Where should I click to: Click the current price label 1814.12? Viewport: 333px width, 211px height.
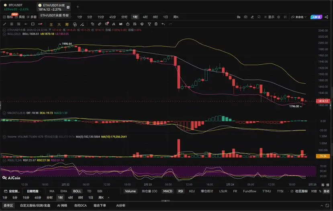(323, 101)
